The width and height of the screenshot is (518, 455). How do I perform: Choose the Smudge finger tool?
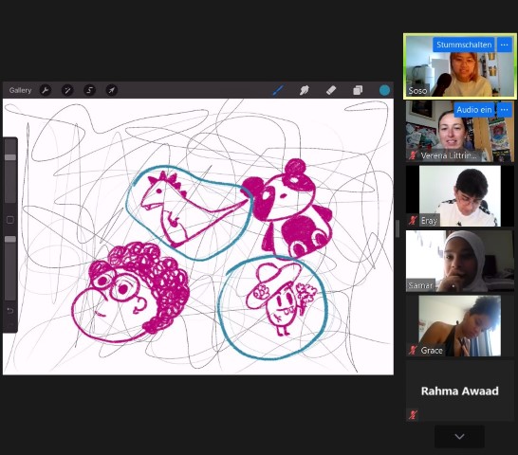(305, 90)
